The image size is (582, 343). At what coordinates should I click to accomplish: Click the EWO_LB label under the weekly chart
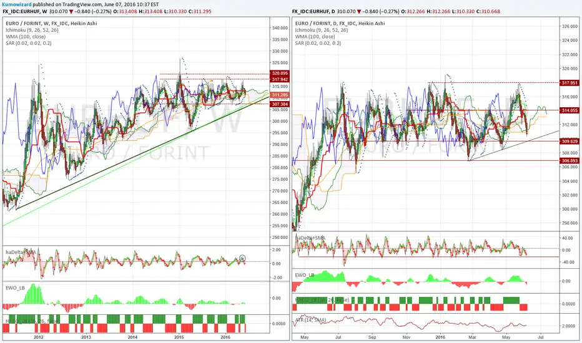tap(14, 287)
